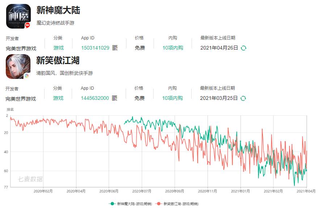Click developer 完美世界游戏 under 新神魔大陆
This screenshot has width=318, height=208.
click(21, 48)
